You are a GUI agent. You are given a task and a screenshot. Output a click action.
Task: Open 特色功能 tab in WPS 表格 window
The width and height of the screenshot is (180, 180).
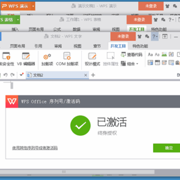click(x=159, y=29)
